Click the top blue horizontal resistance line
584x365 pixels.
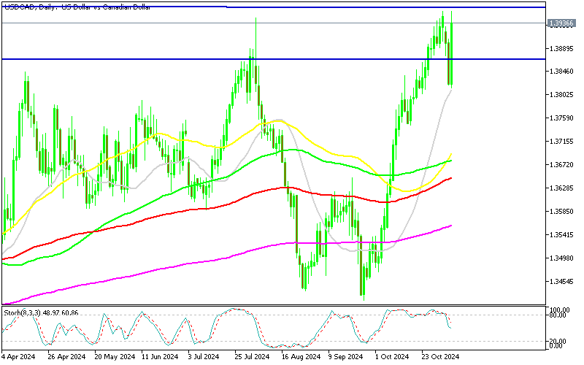pos(365,7)
